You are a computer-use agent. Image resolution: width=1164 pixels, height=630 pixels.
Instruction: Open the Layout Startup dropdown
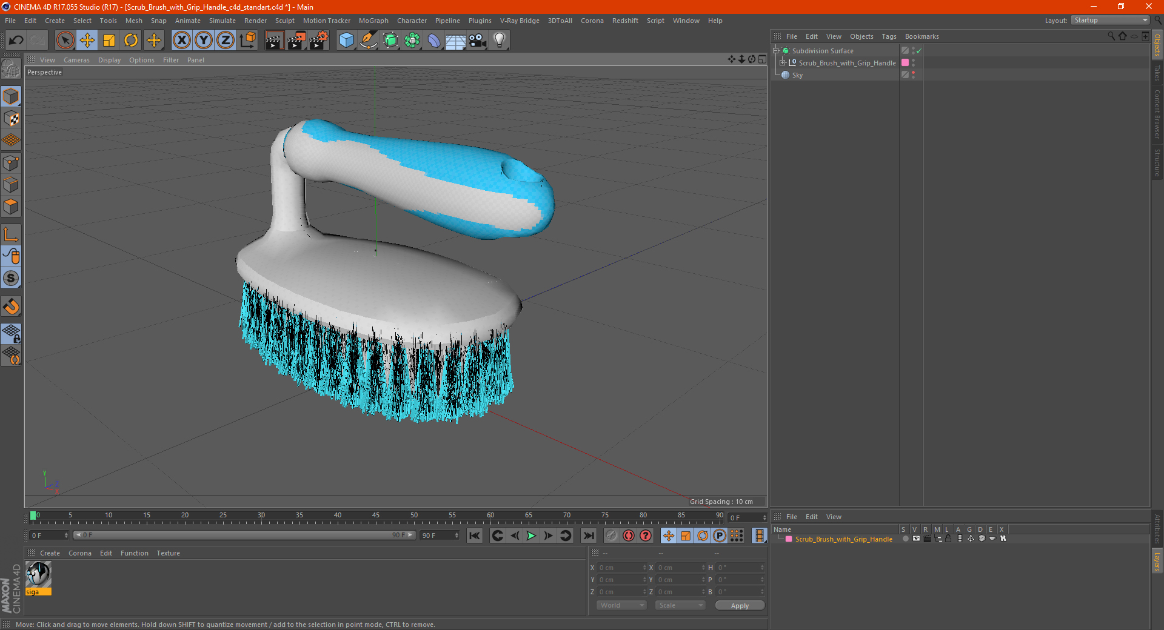point(1111,20)
